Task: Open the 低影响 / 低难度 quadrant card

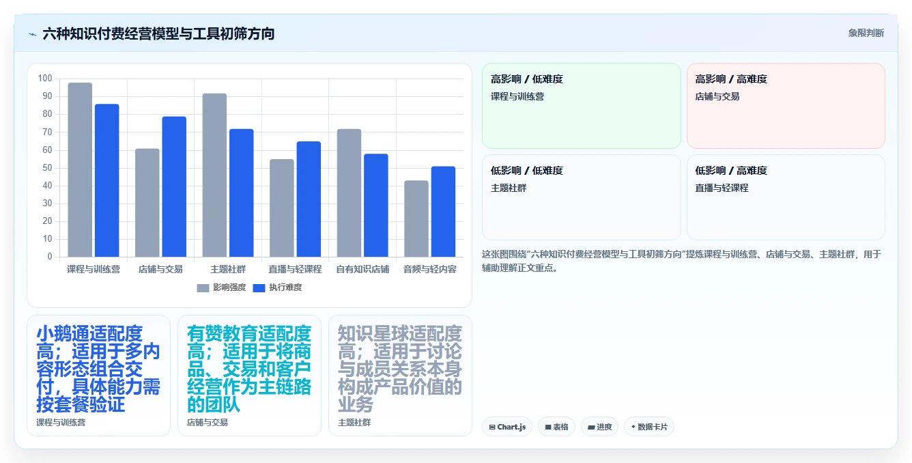Action: click(582, 197)
